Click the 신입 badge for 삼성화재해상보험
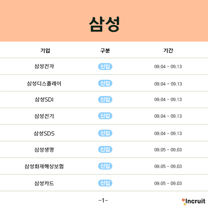Image resolution: width=208 pixels, height=208 pixels. click(x=105, y=166)
